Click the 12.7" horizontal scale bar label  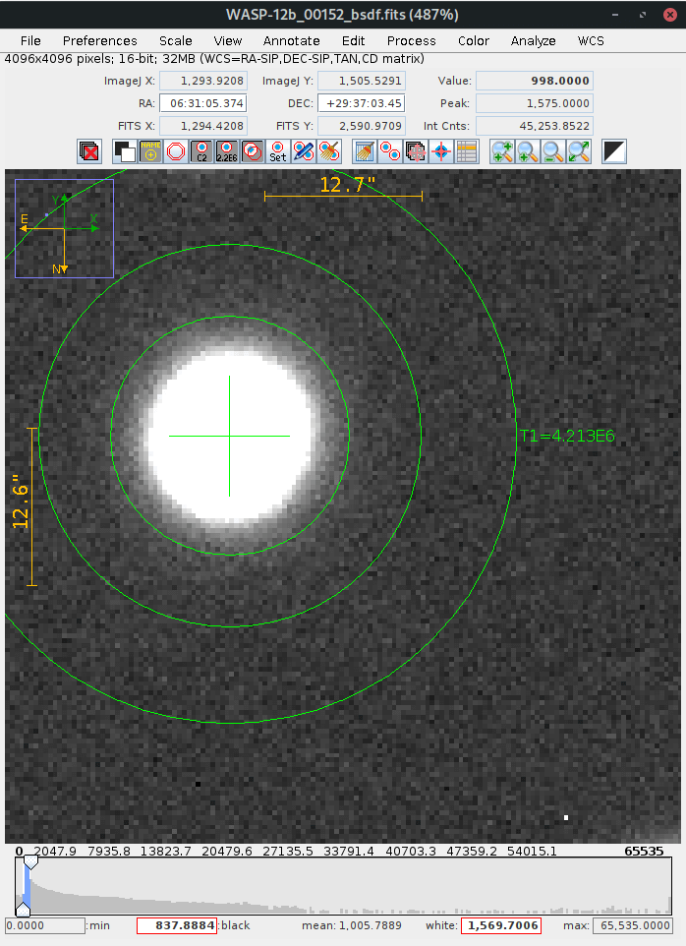[x=347, y=185]
